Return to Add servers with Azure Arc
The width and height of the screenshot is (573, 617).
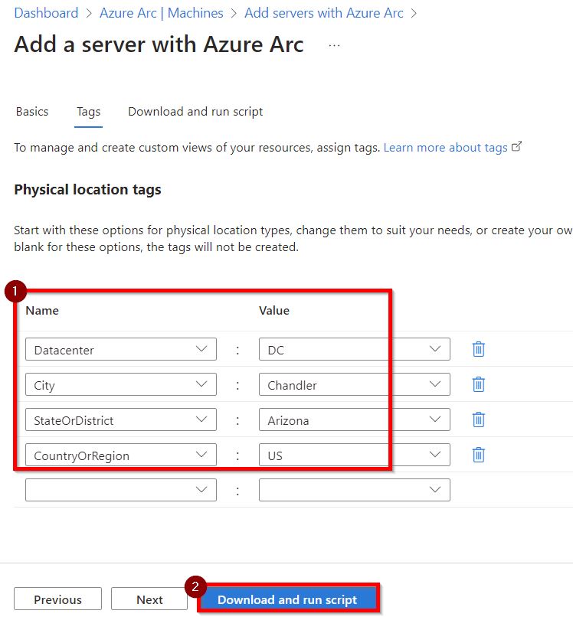[x=324, y=13]
